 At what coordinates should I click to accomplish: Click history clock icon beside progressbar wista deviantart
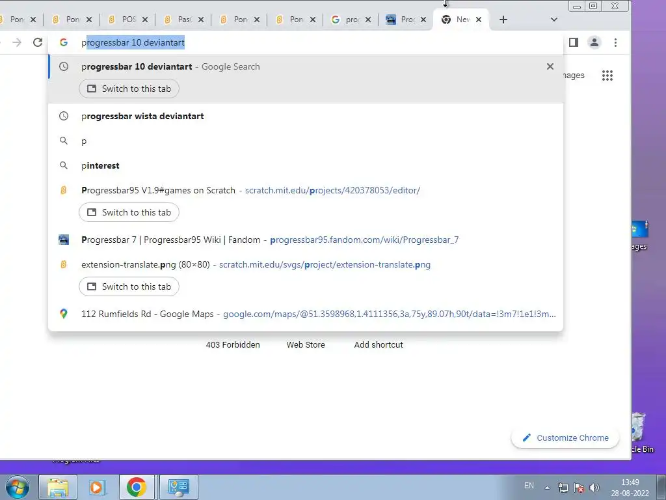(x=64, y=116)
